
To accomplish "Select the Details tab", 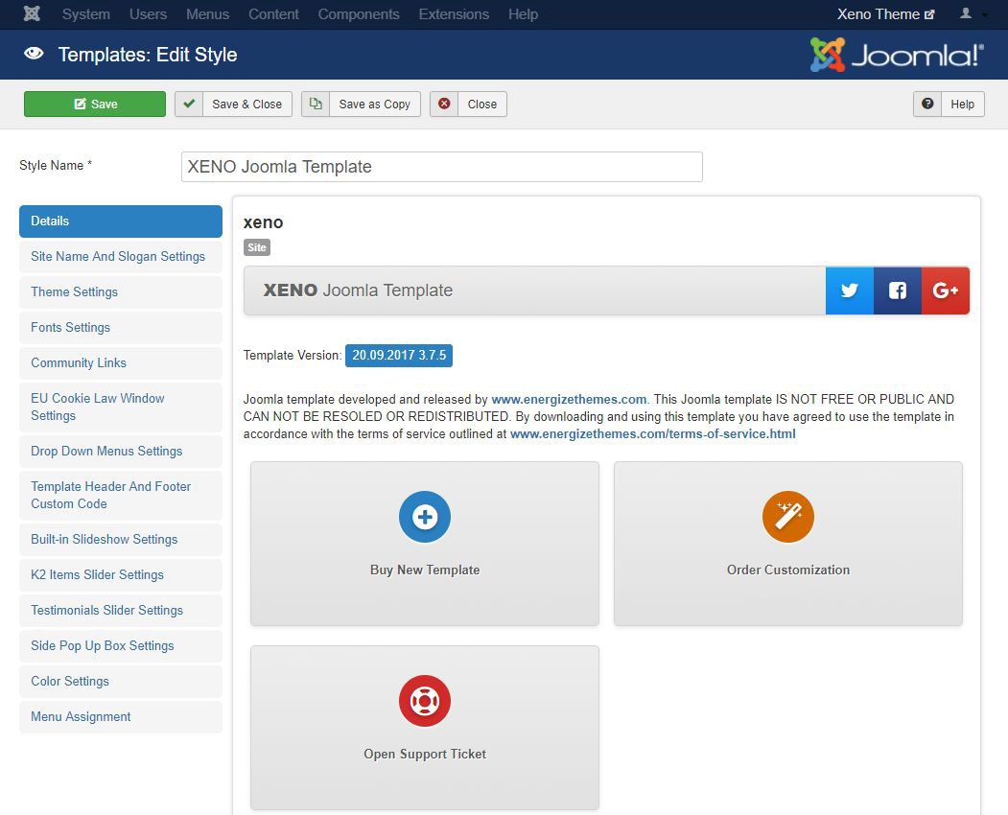I will [121, 221].
